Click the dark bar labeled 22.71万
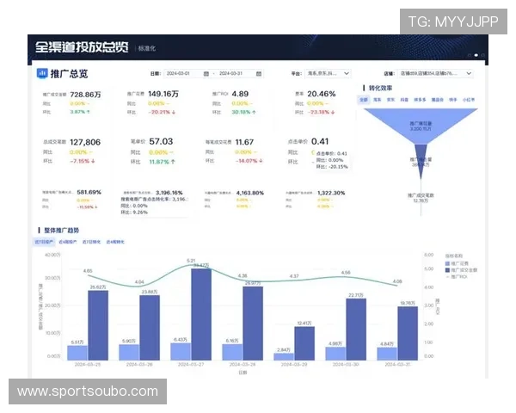 tap(356, 330)
